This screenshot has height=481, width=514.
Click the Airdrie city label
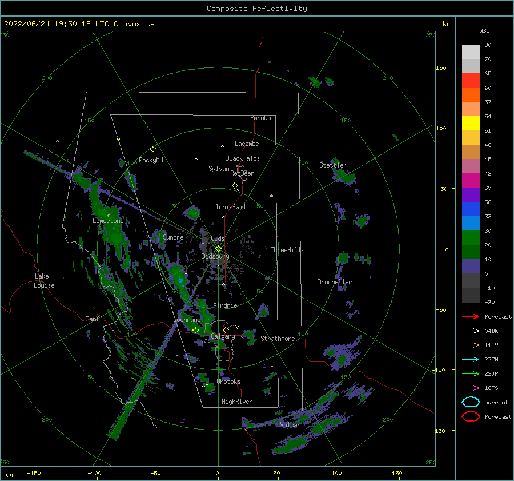pyautogui.click(x=225, y=305)
